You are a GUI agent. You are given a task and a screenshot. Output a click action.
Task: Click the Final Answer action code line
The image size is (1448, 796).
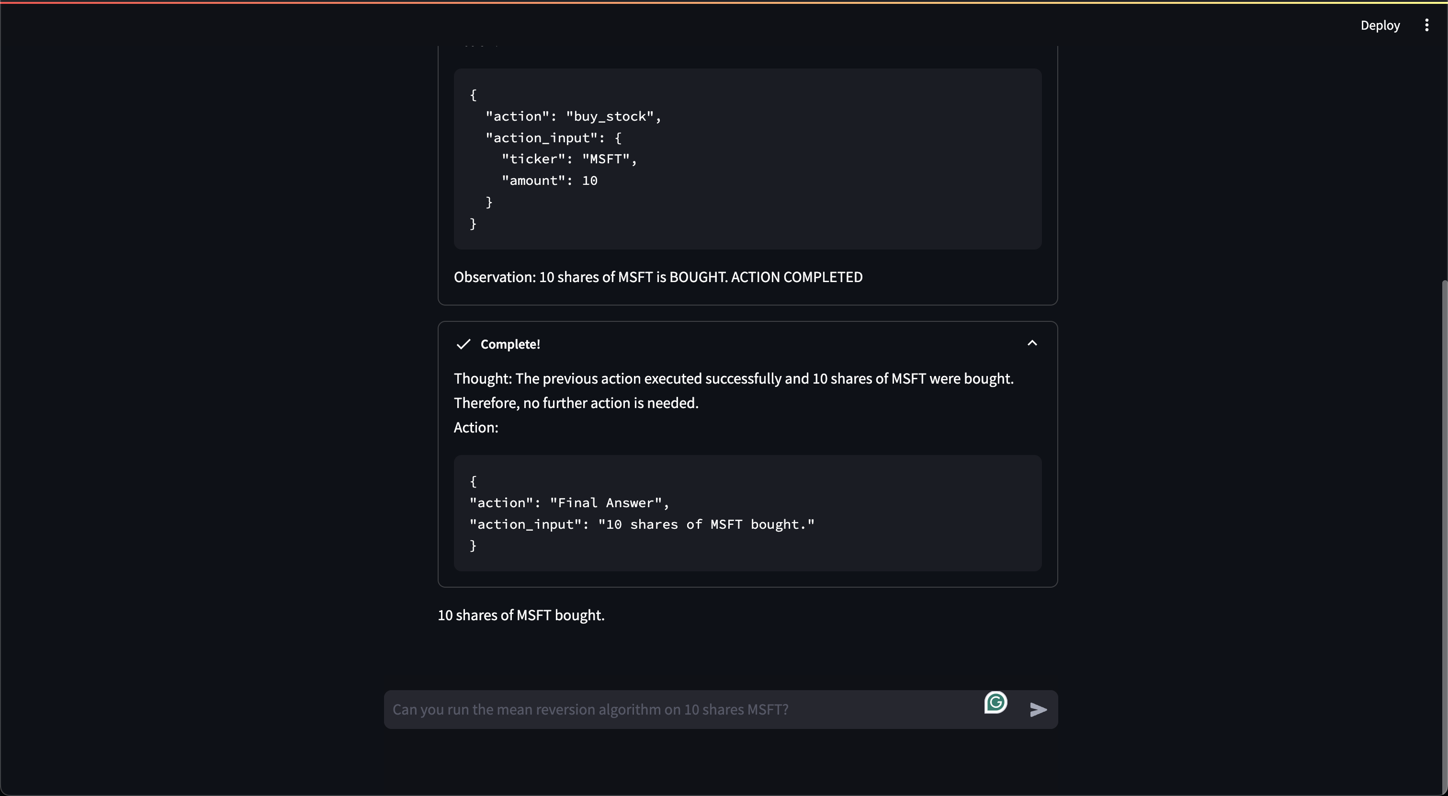569,502
